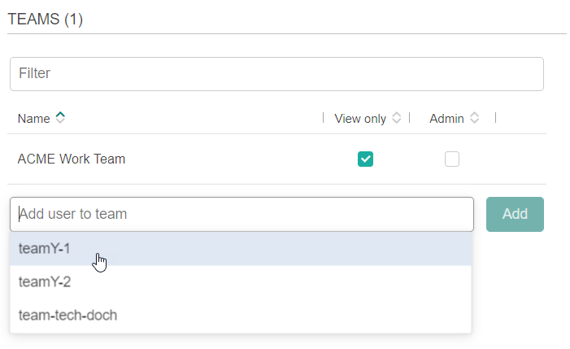Click the TEAMS (1) section heading
Image resolution: width=570 pixels, height=349 pixels.
click(46, 20)
